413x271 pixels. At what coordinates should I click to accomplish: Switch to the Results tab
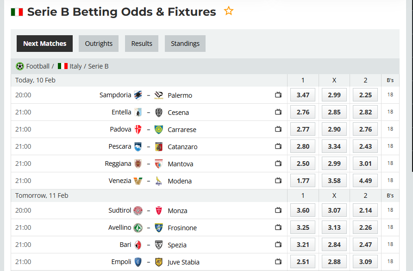pos(141,43)
